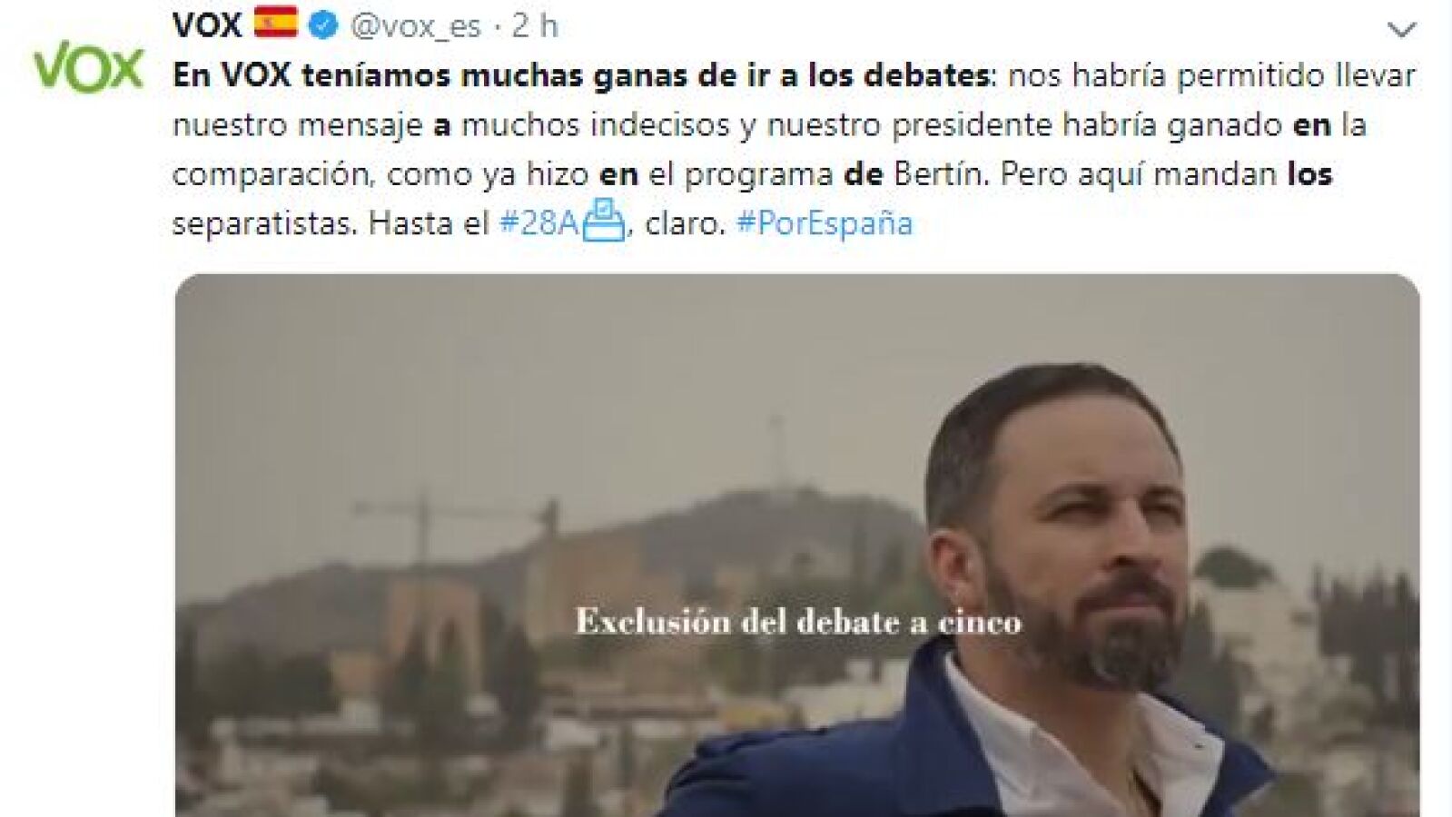
Task: Click the VOX account display name
Action: click(207, 25)
